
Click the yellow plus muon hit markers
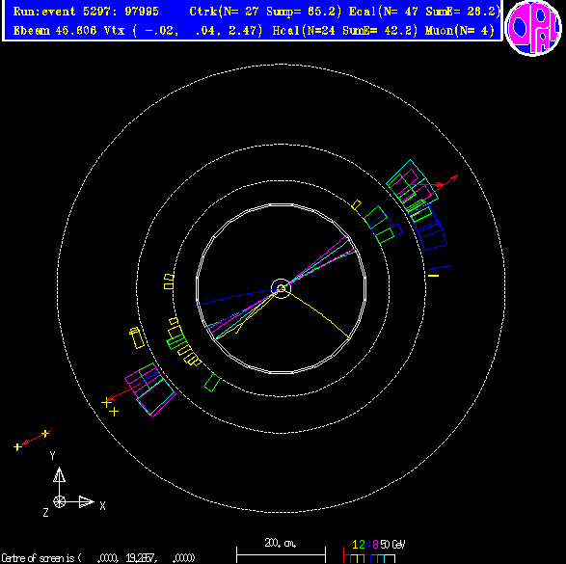coord(110,407)
